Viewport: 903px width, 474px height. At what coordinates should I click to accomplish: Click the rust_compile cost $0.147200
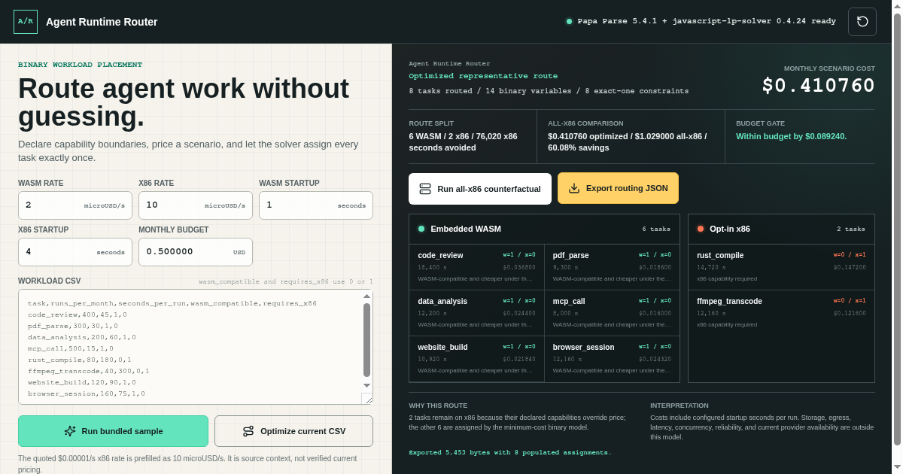coord(850,267)
